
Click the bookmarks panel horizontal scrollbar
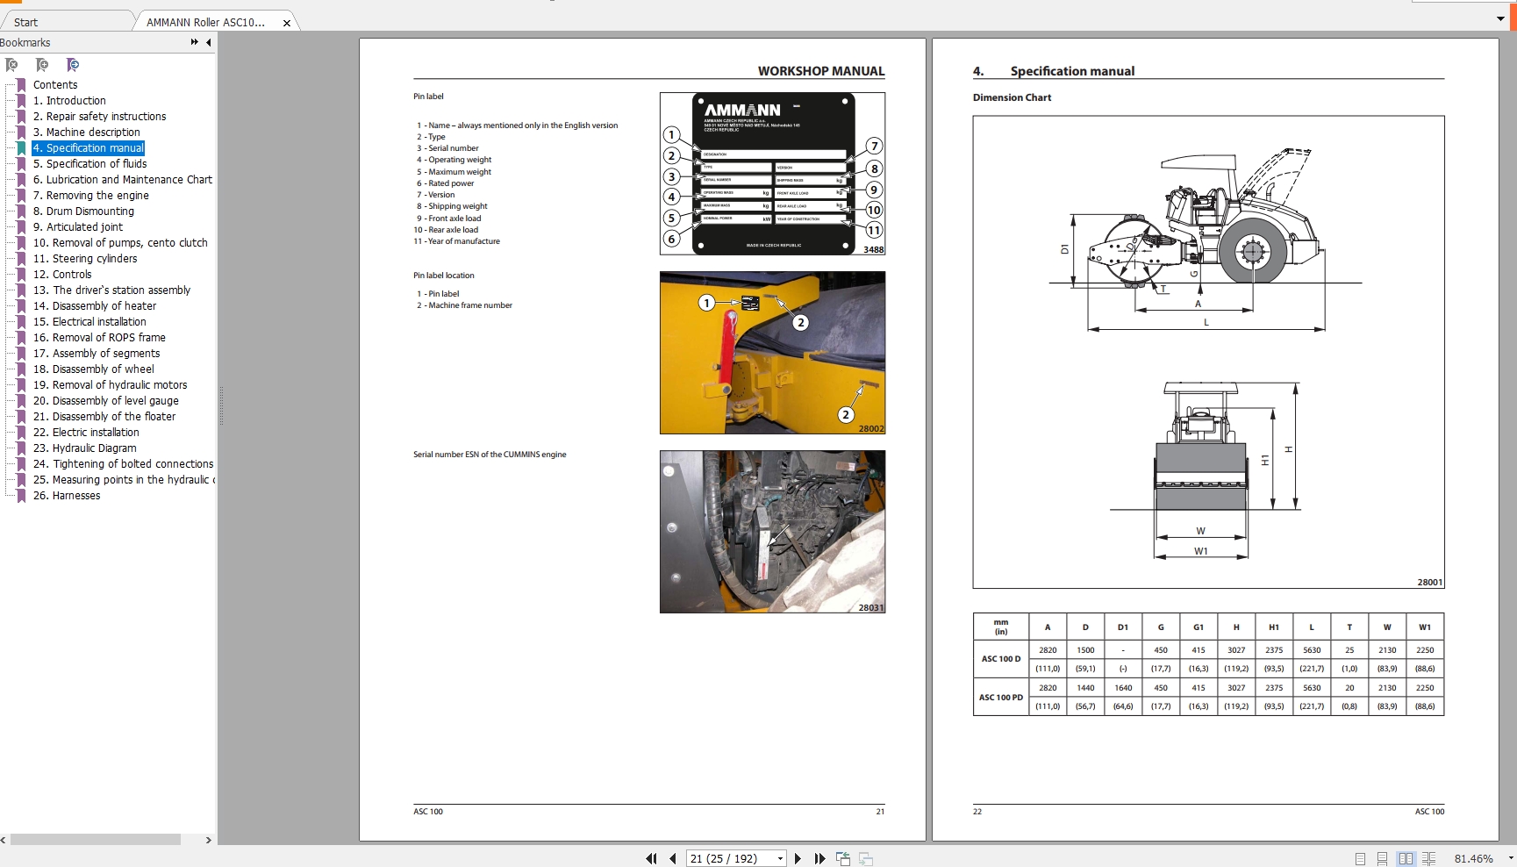tap(96, 840)
